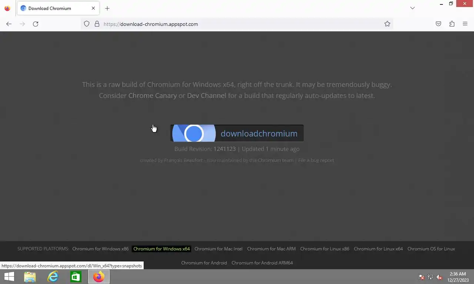The height and width of the screenshot is (284, 474).
Task: Select Chromium for Mac Intel platform
Action: [218, 249]
